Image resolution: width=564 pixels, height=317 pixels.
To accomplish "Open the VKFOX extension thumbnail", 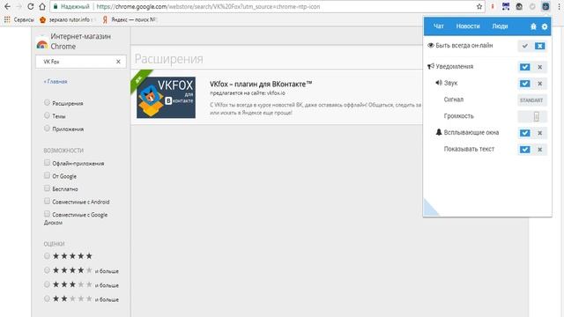I will 166,98.
